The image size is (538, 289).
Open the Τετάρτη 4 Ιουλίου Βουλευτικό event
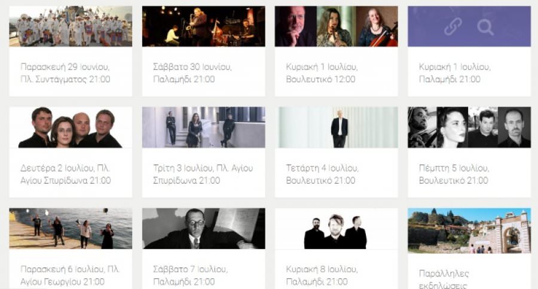coord(322,174)
